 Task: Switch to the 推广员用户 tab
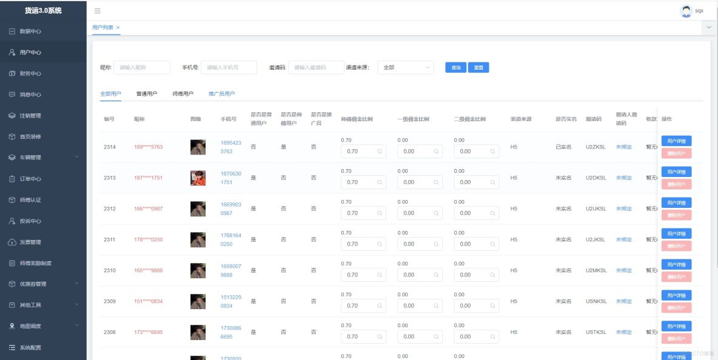[221, 94]
